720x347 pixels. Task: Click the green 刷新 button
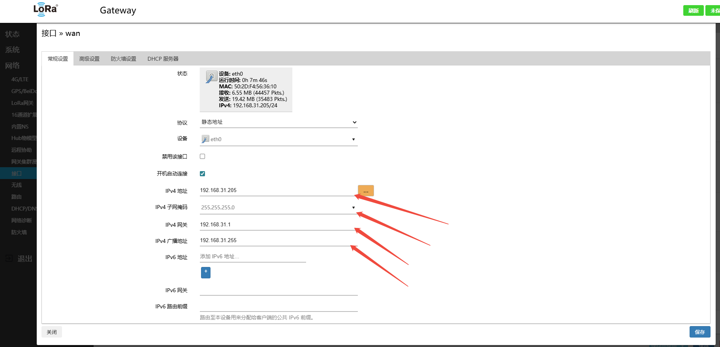[693, 11]
